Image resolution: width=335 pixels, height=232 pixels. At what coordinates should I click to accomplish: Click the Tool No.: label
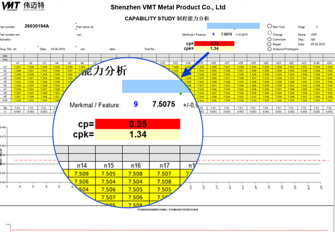coord(150,49)
